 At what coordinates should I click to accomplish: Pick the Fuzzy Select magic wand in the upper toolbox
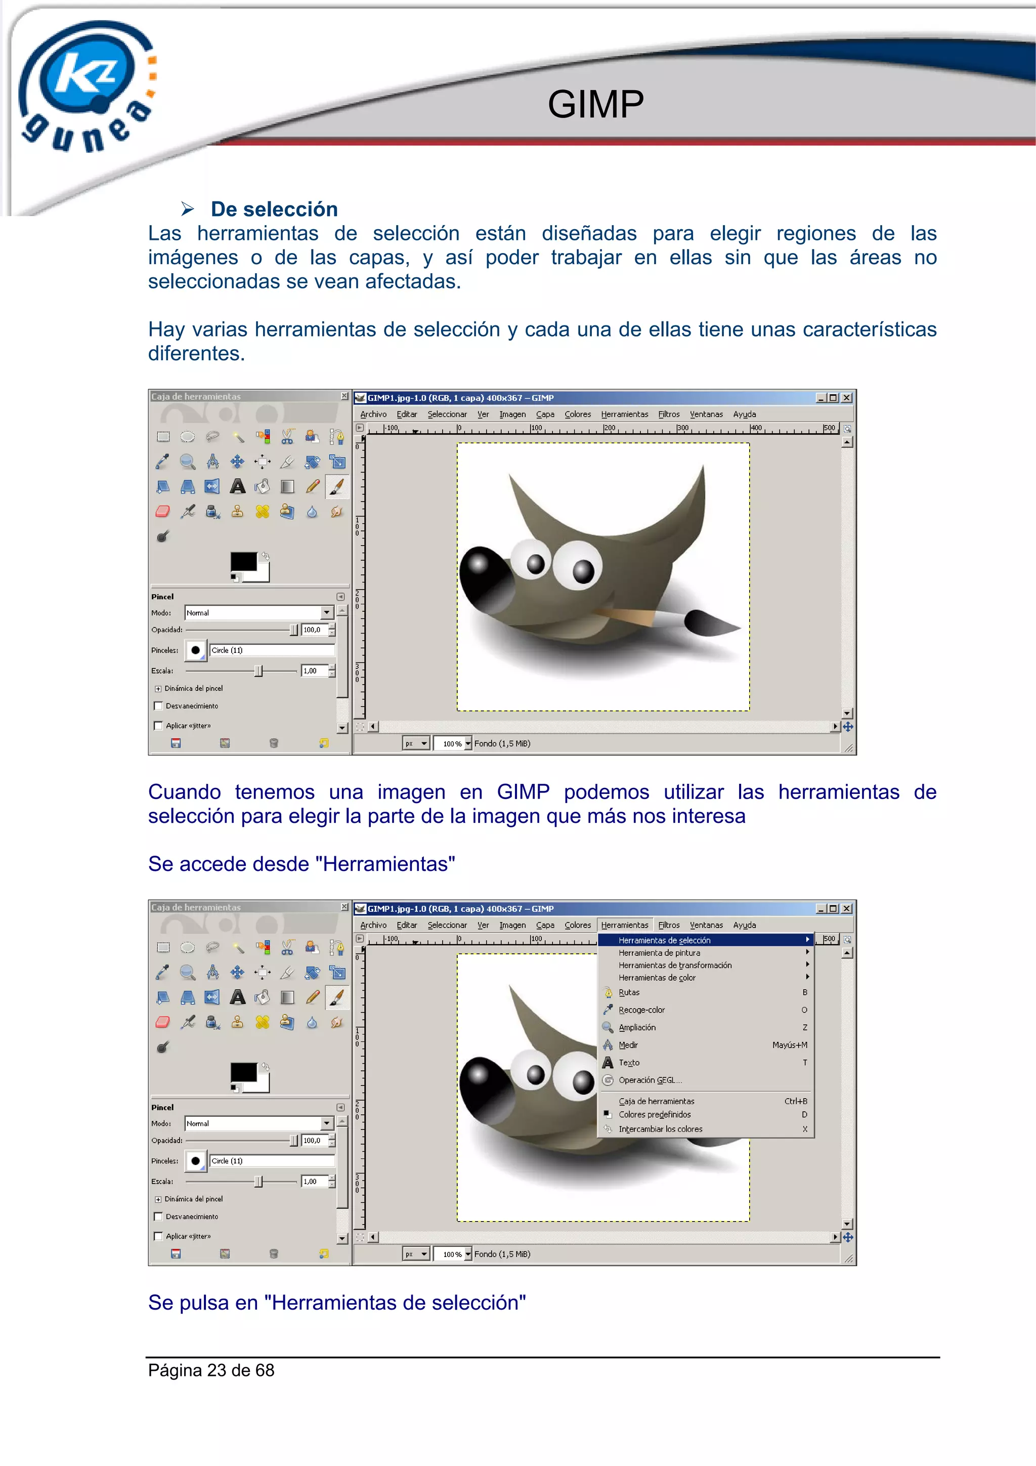(237, 437)
